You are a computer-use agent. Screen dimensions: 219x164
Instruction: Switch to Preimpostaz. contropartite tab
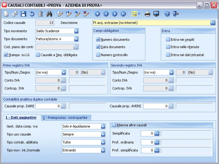coord(65,118)
